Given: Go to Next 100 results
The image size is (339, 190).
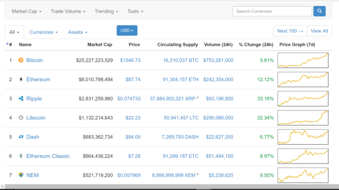Looking at the screenshot, I should [290, 31].
